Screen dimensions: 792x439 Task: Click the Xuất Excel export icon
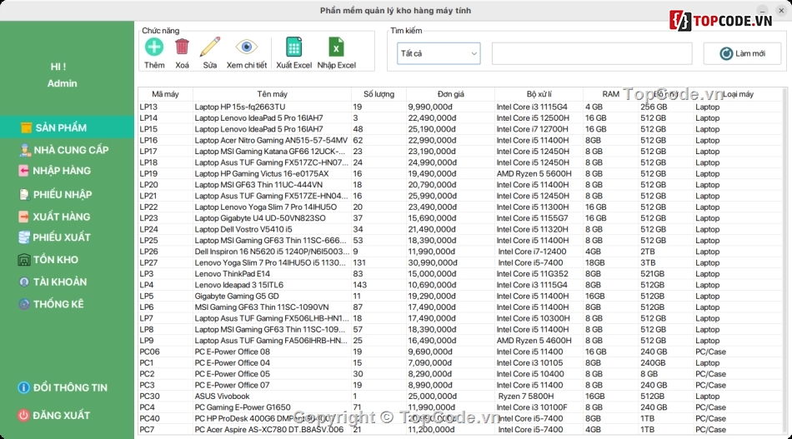click(294, 47)
